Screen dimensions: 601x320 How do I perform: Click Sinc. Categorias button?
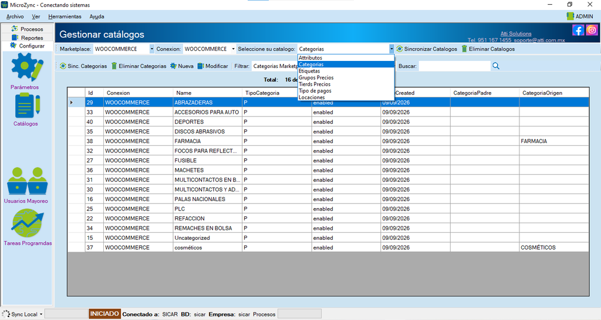(x=83, y=66)
